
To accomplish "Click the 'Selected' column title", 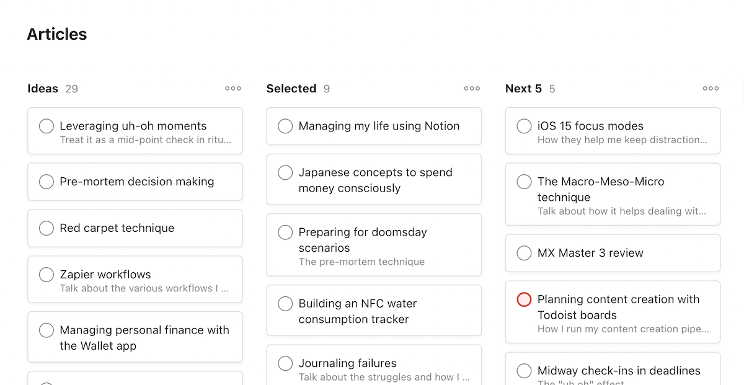I will click(291, 89).
